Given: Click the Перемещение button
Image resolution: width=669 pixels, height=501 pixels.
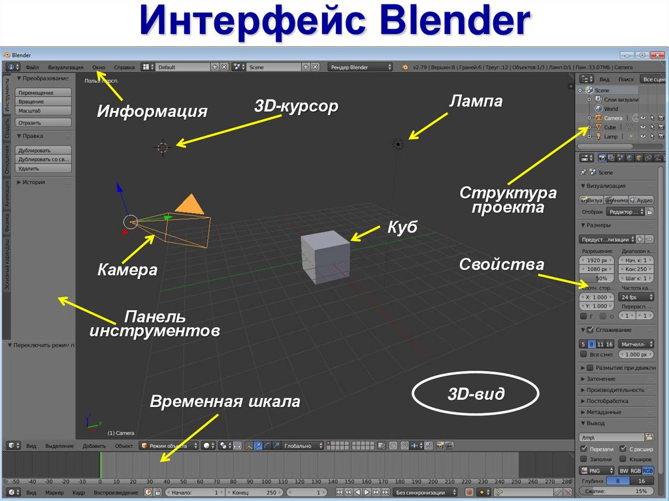Looking at the screenshot, I should click(43, 93).
